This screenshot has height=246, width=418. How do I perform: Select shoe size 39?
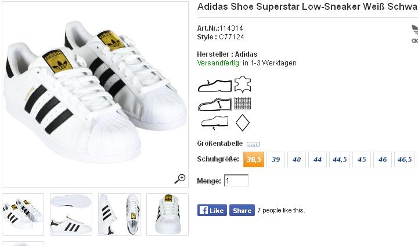(x=276, y=160)
